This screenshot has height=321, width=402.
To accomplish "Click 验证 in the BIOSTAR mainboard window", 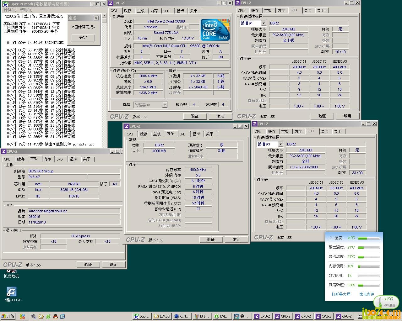I will [x=88, y=265].
